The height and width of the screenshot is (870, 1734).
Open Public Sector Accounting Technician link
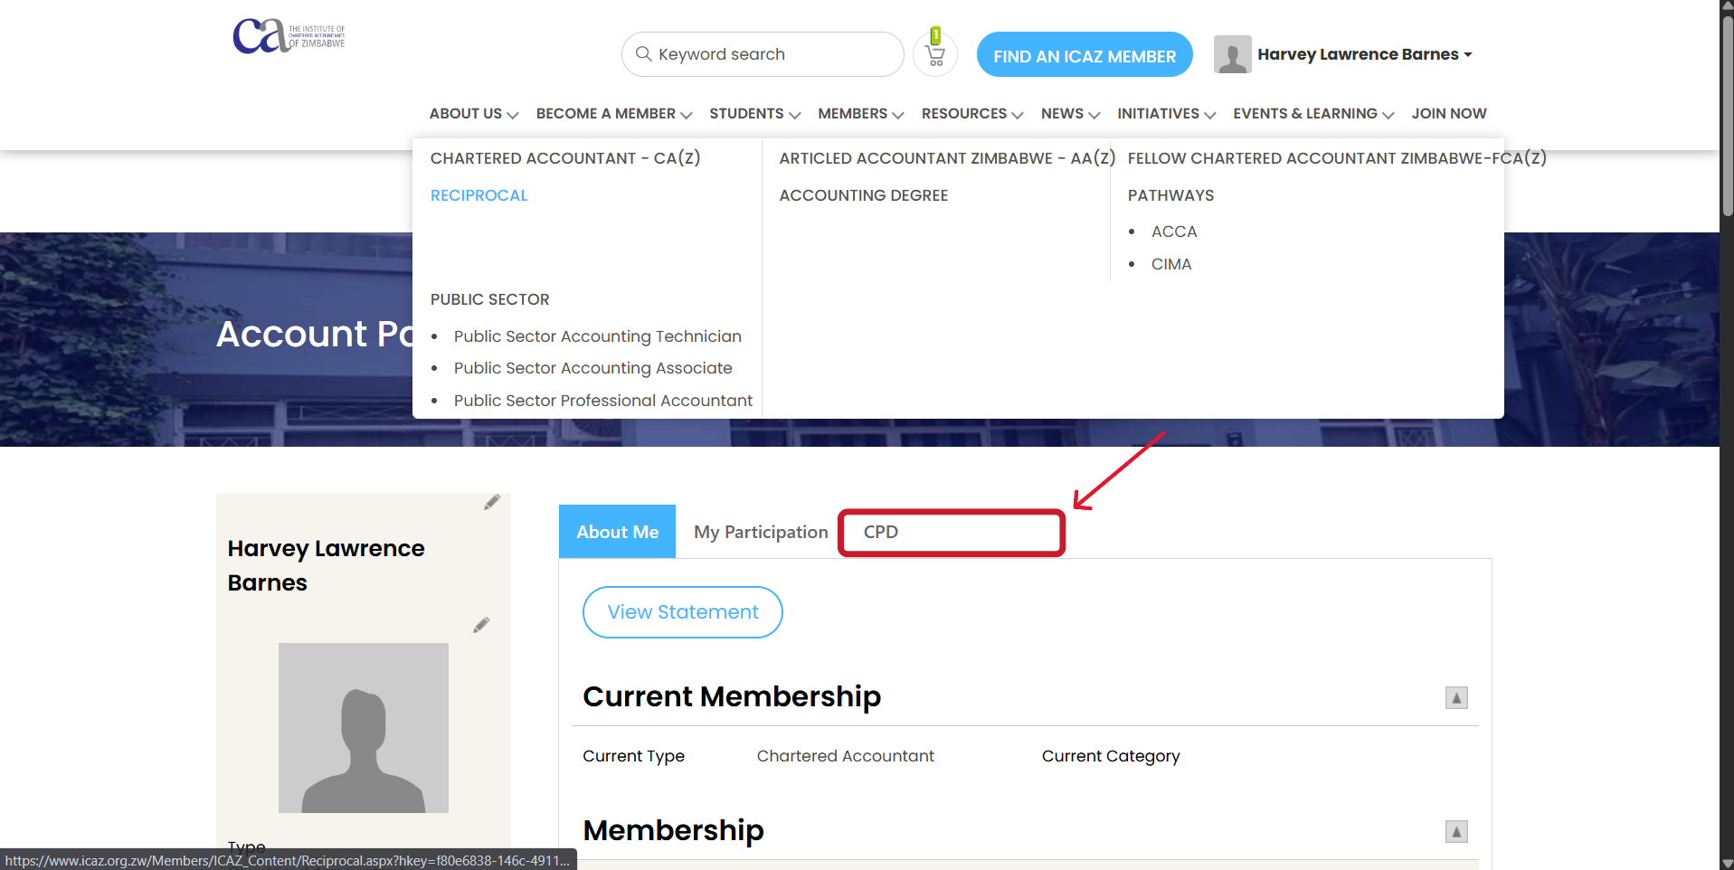point(597,336)
